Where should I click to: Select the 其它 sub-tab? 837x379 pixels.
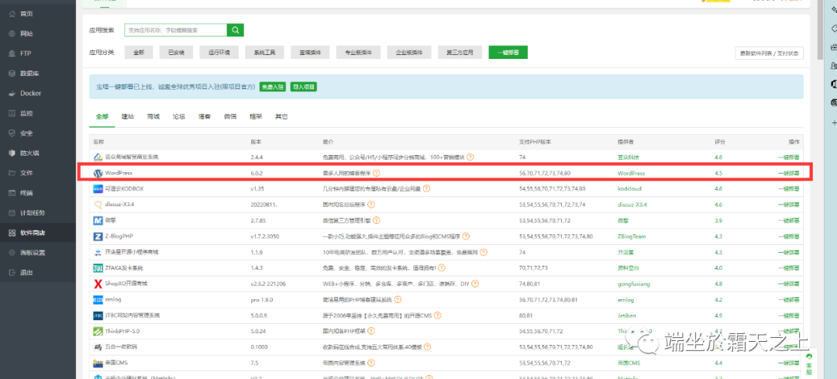pos(281,116)
